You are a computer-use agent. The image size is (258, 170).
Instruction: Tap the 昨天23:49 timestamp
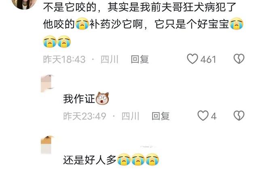click(85, 116)
